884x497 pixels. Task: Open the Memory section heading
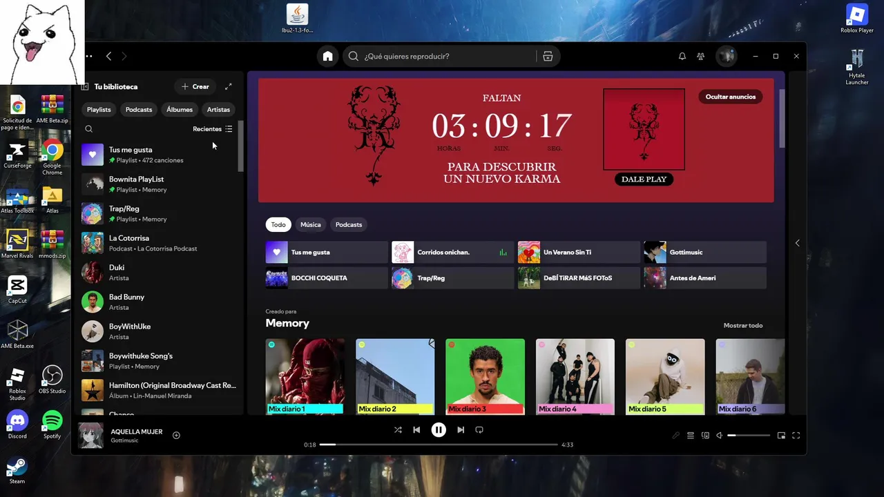click(x=287, y=323)
